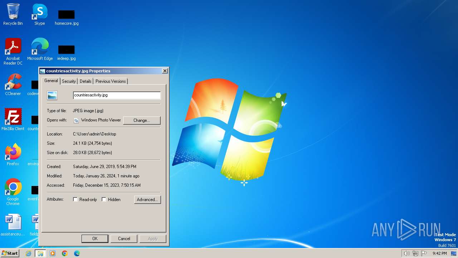Click the location path C:\Users\admin\Desktop
This screenshot has width=458, height=258.
click(x=94, y=134)
